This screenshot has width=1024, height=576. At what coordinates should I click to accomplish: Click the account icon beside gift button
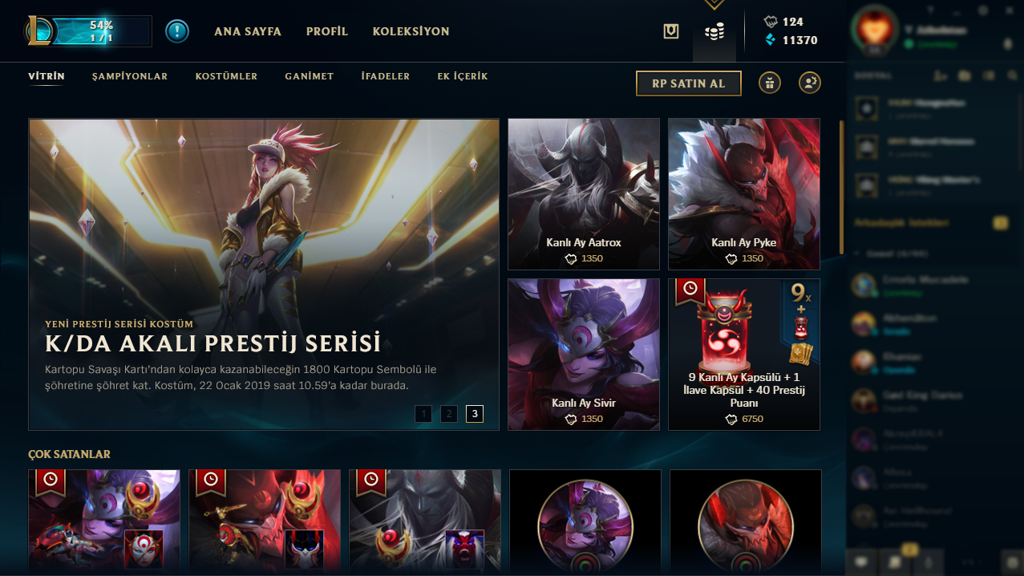pyautogui.click(x=810, y=83)
